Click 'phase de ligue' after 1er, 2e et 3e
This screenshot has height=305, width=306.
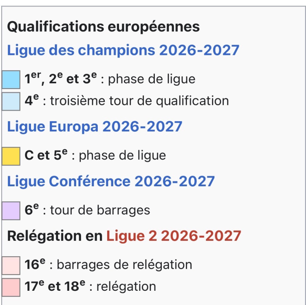coord(152,79)
